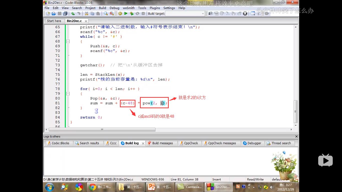Close the Bin2Dec.c editor tab

click(86, 21)
